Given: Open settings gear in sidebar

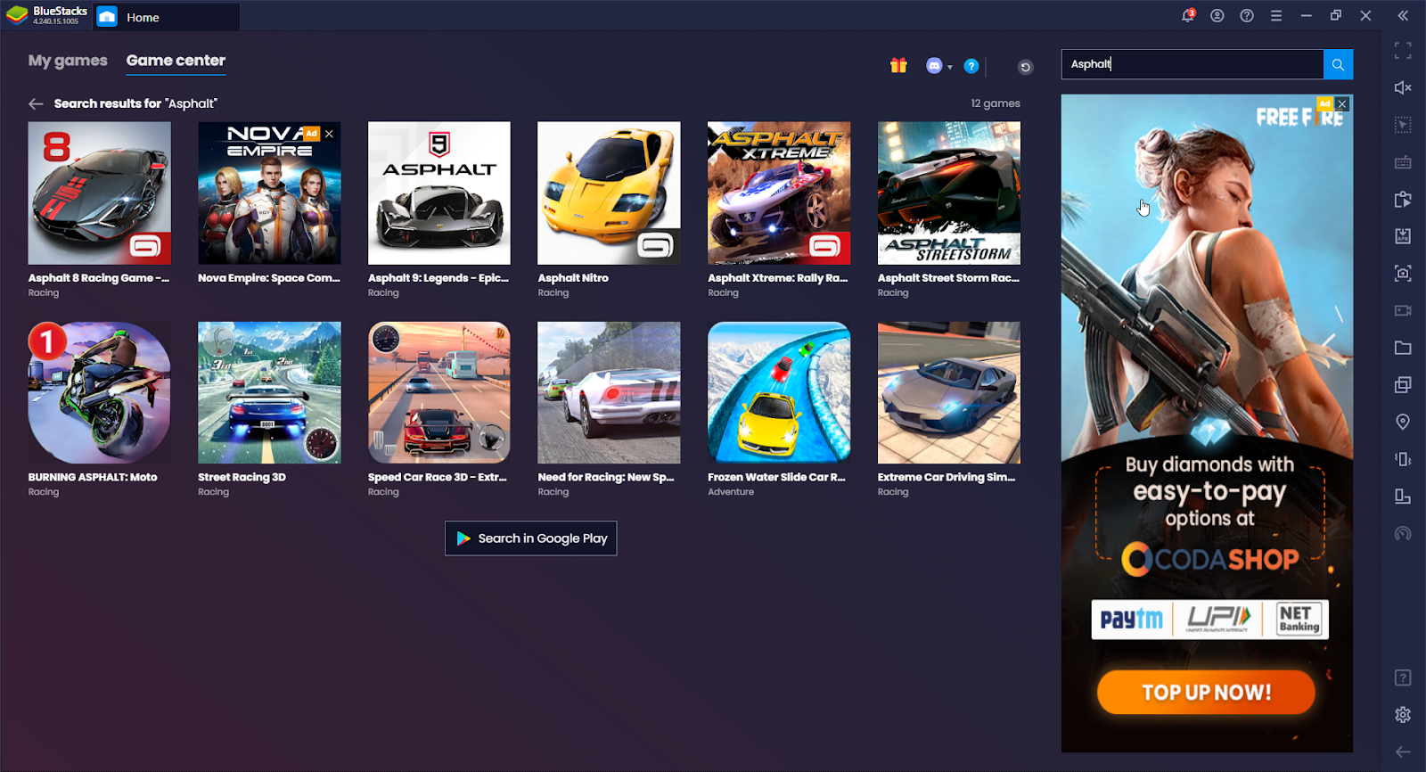Looking at the screenshot, I should (x=1403, y=714).
